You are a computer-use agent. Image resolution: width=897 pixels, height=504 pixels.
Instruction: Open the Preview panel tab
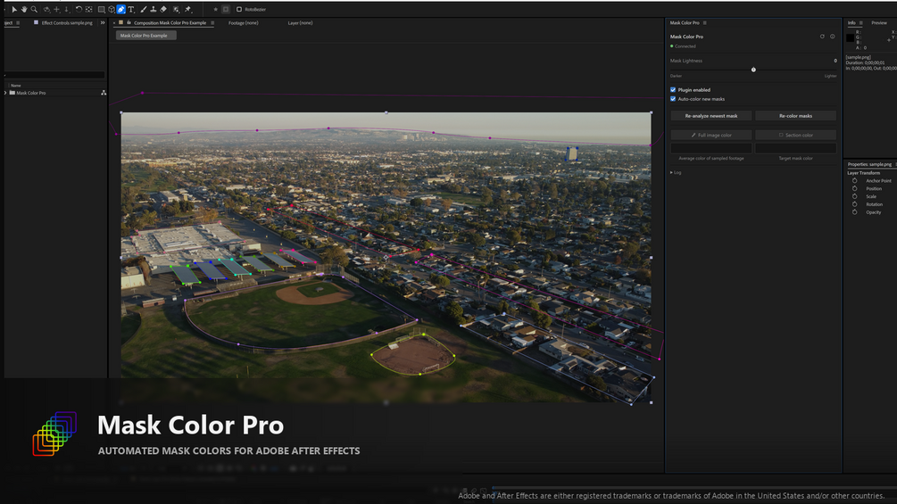pyautogui.click(x=878, y=23)
